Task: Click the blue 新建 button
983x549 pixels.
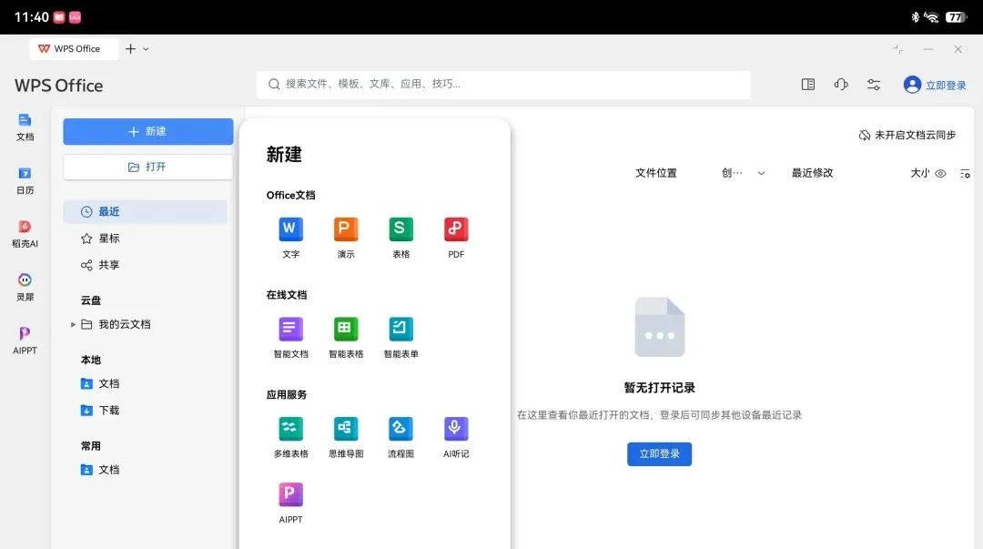Action: (x=148, y=131)
